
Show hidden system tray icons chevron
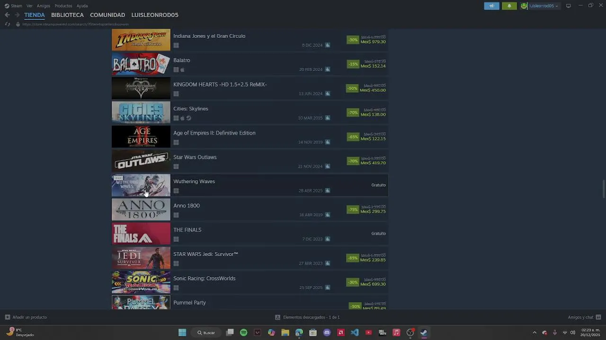535,332
